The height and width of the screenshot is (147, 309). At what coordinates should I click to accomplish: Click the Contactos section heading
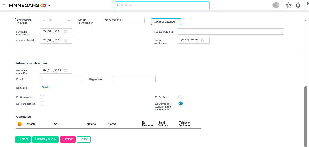(24, 117)
